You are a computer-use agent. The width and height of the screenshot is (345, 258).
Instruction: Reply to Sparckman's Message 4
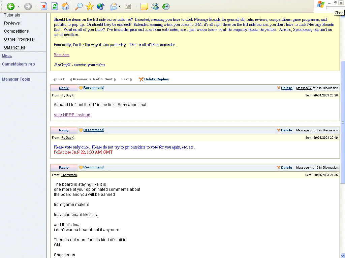pyautogui.click(x=64, y=168)
